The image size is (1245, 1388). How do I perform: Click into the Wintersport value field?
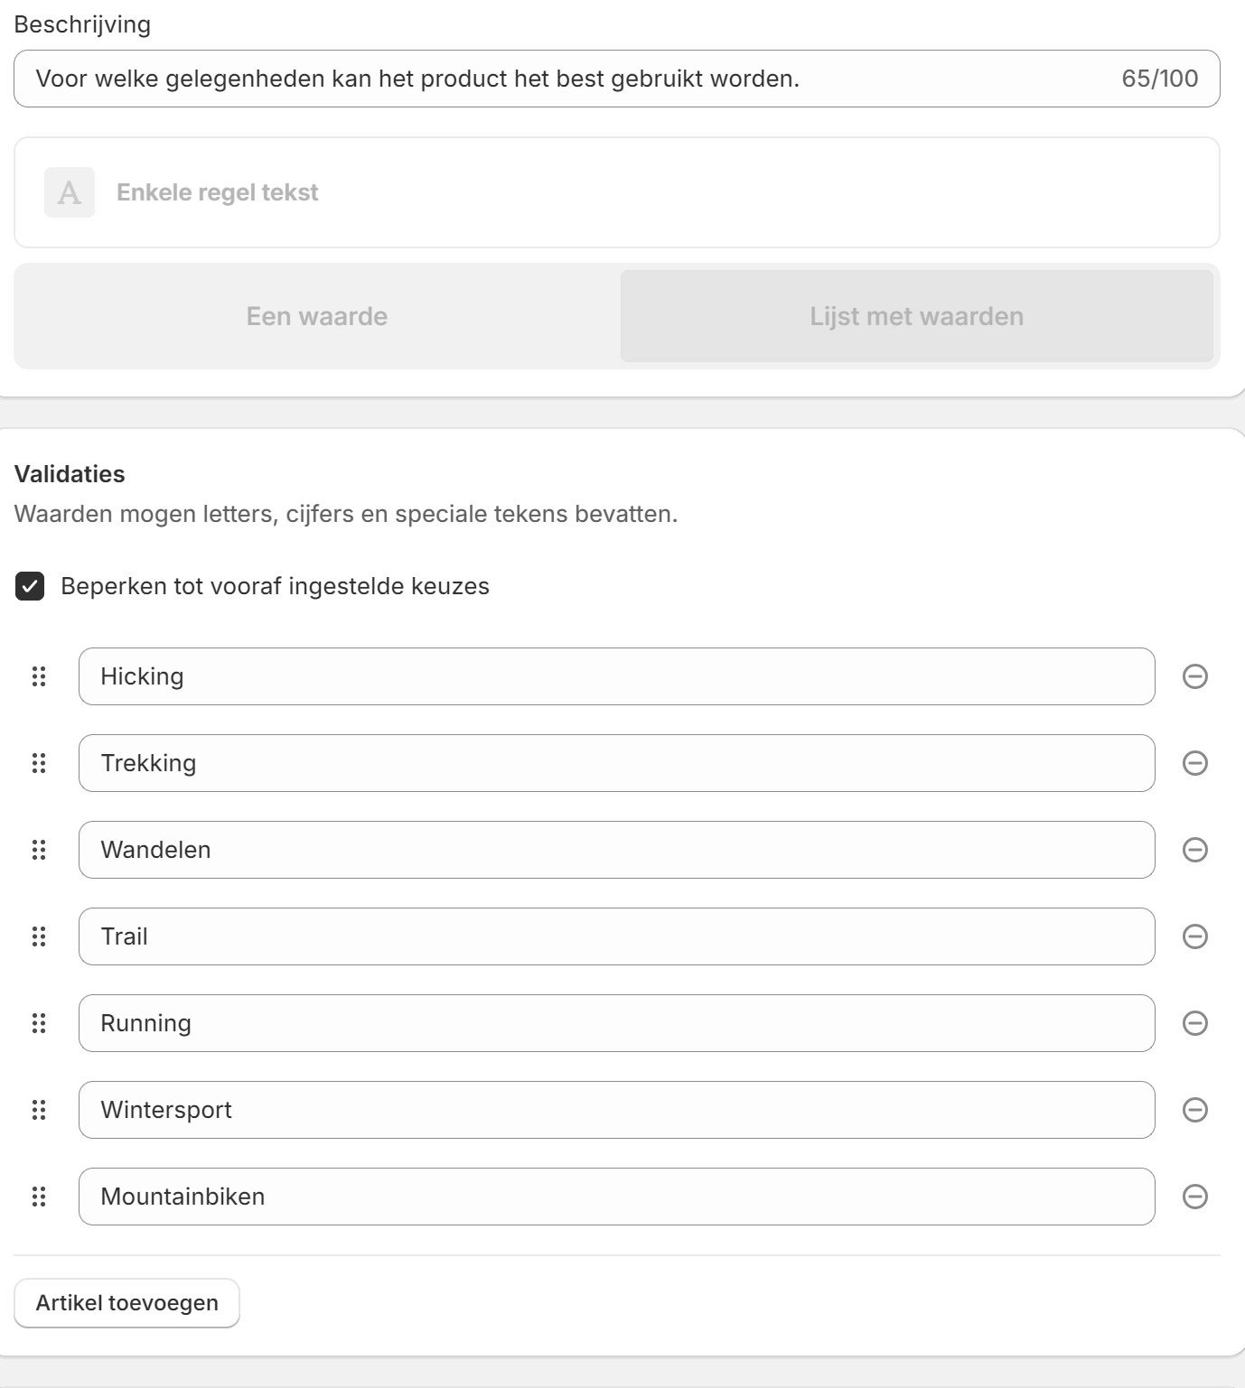tap(617, 1110)
